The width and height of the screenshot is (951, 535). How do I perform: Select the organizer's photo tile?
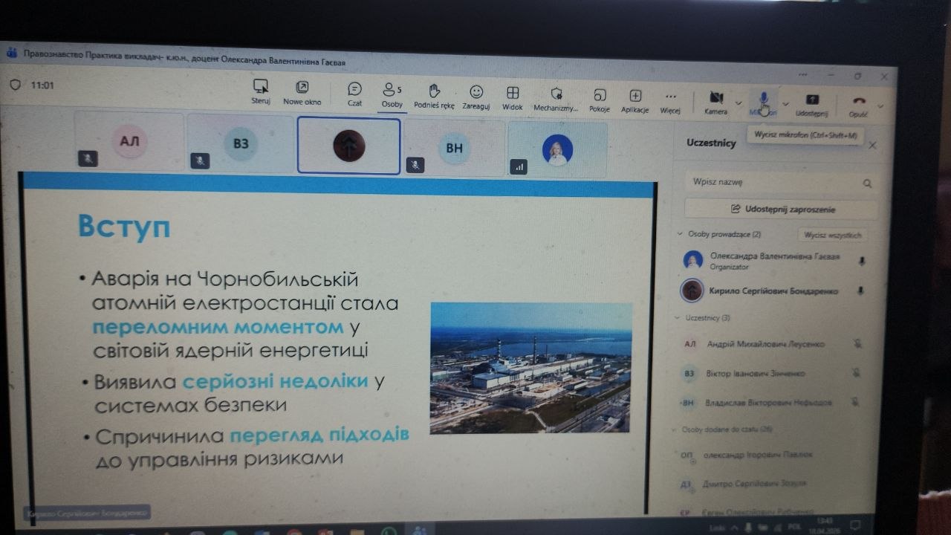click(557, 150)
